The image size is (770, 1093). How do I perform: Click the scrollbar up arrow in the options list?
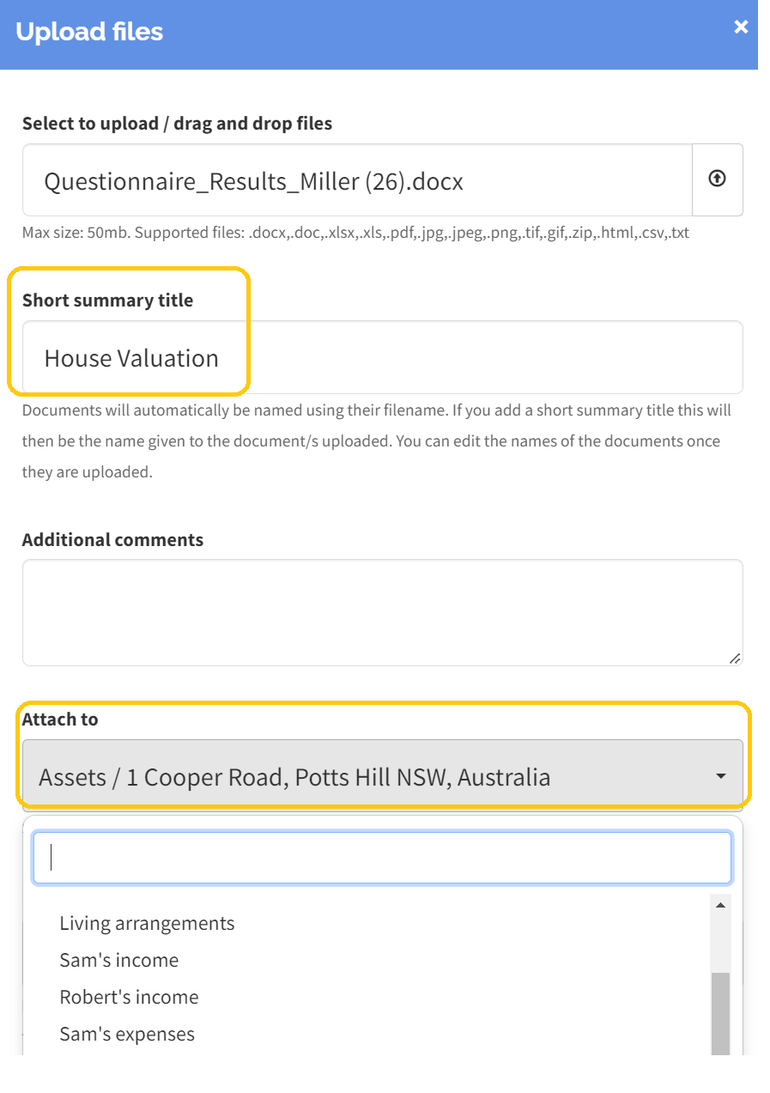(721, 905)
